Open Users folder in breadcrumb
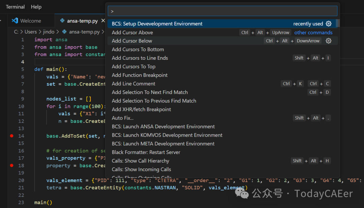The height and width of the screenshot is (208, 364). [31, 32]
